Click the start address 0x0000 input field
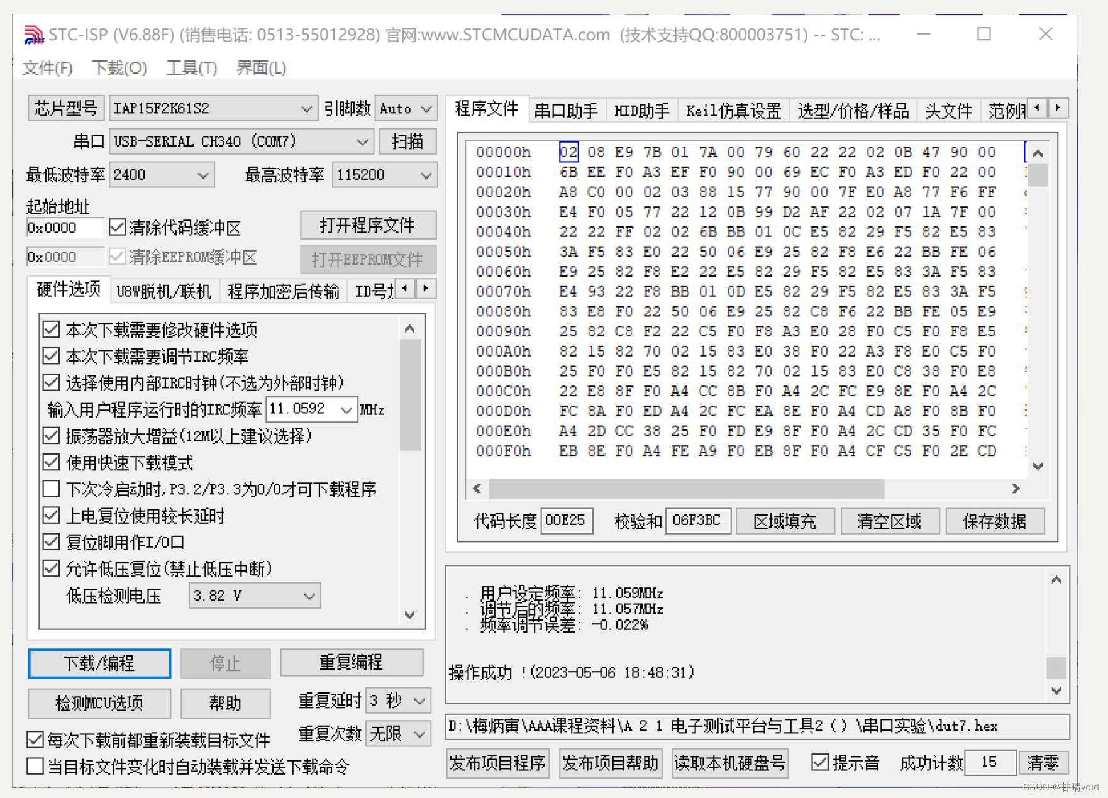The width and height of the screenshot is (1108, 798). 65,228
